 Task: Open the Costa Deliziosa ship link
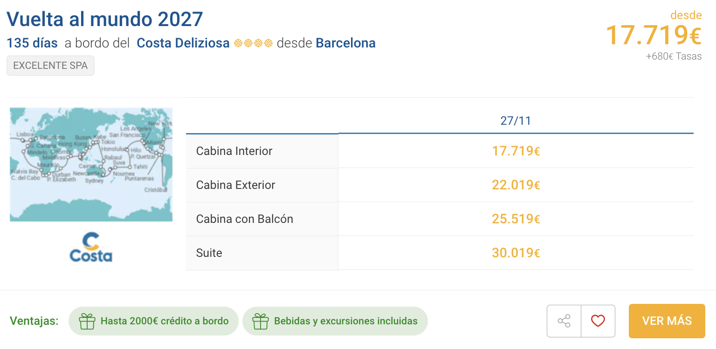183,43
